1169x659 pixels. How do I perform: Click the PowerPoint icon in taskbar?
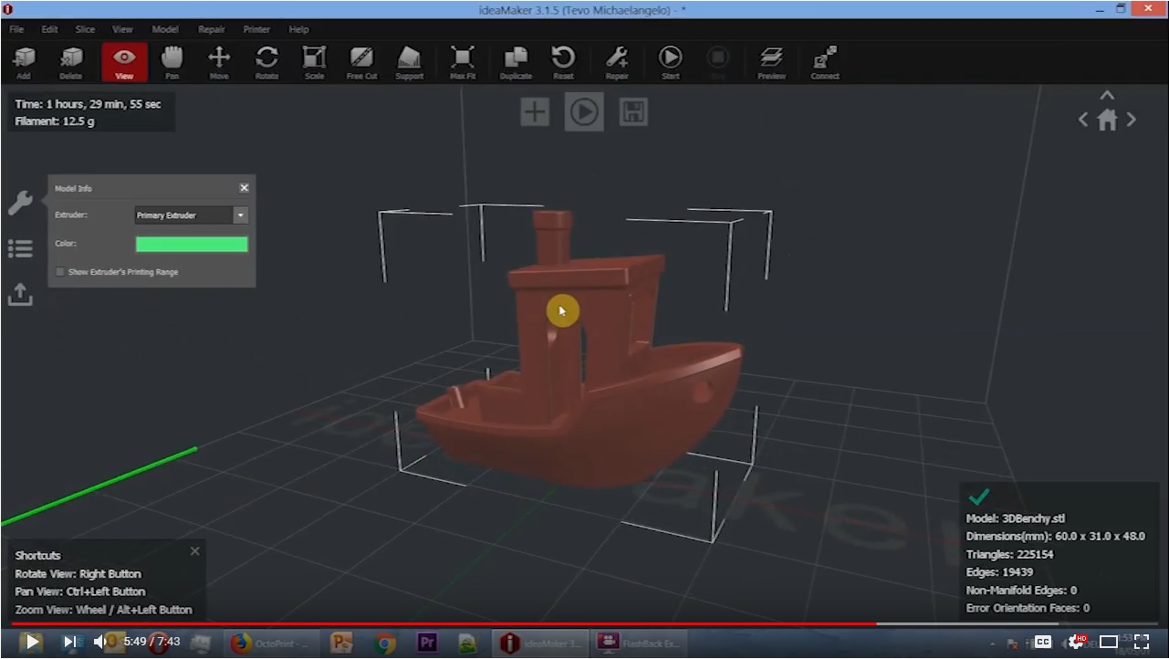click(x=341, y=643)
